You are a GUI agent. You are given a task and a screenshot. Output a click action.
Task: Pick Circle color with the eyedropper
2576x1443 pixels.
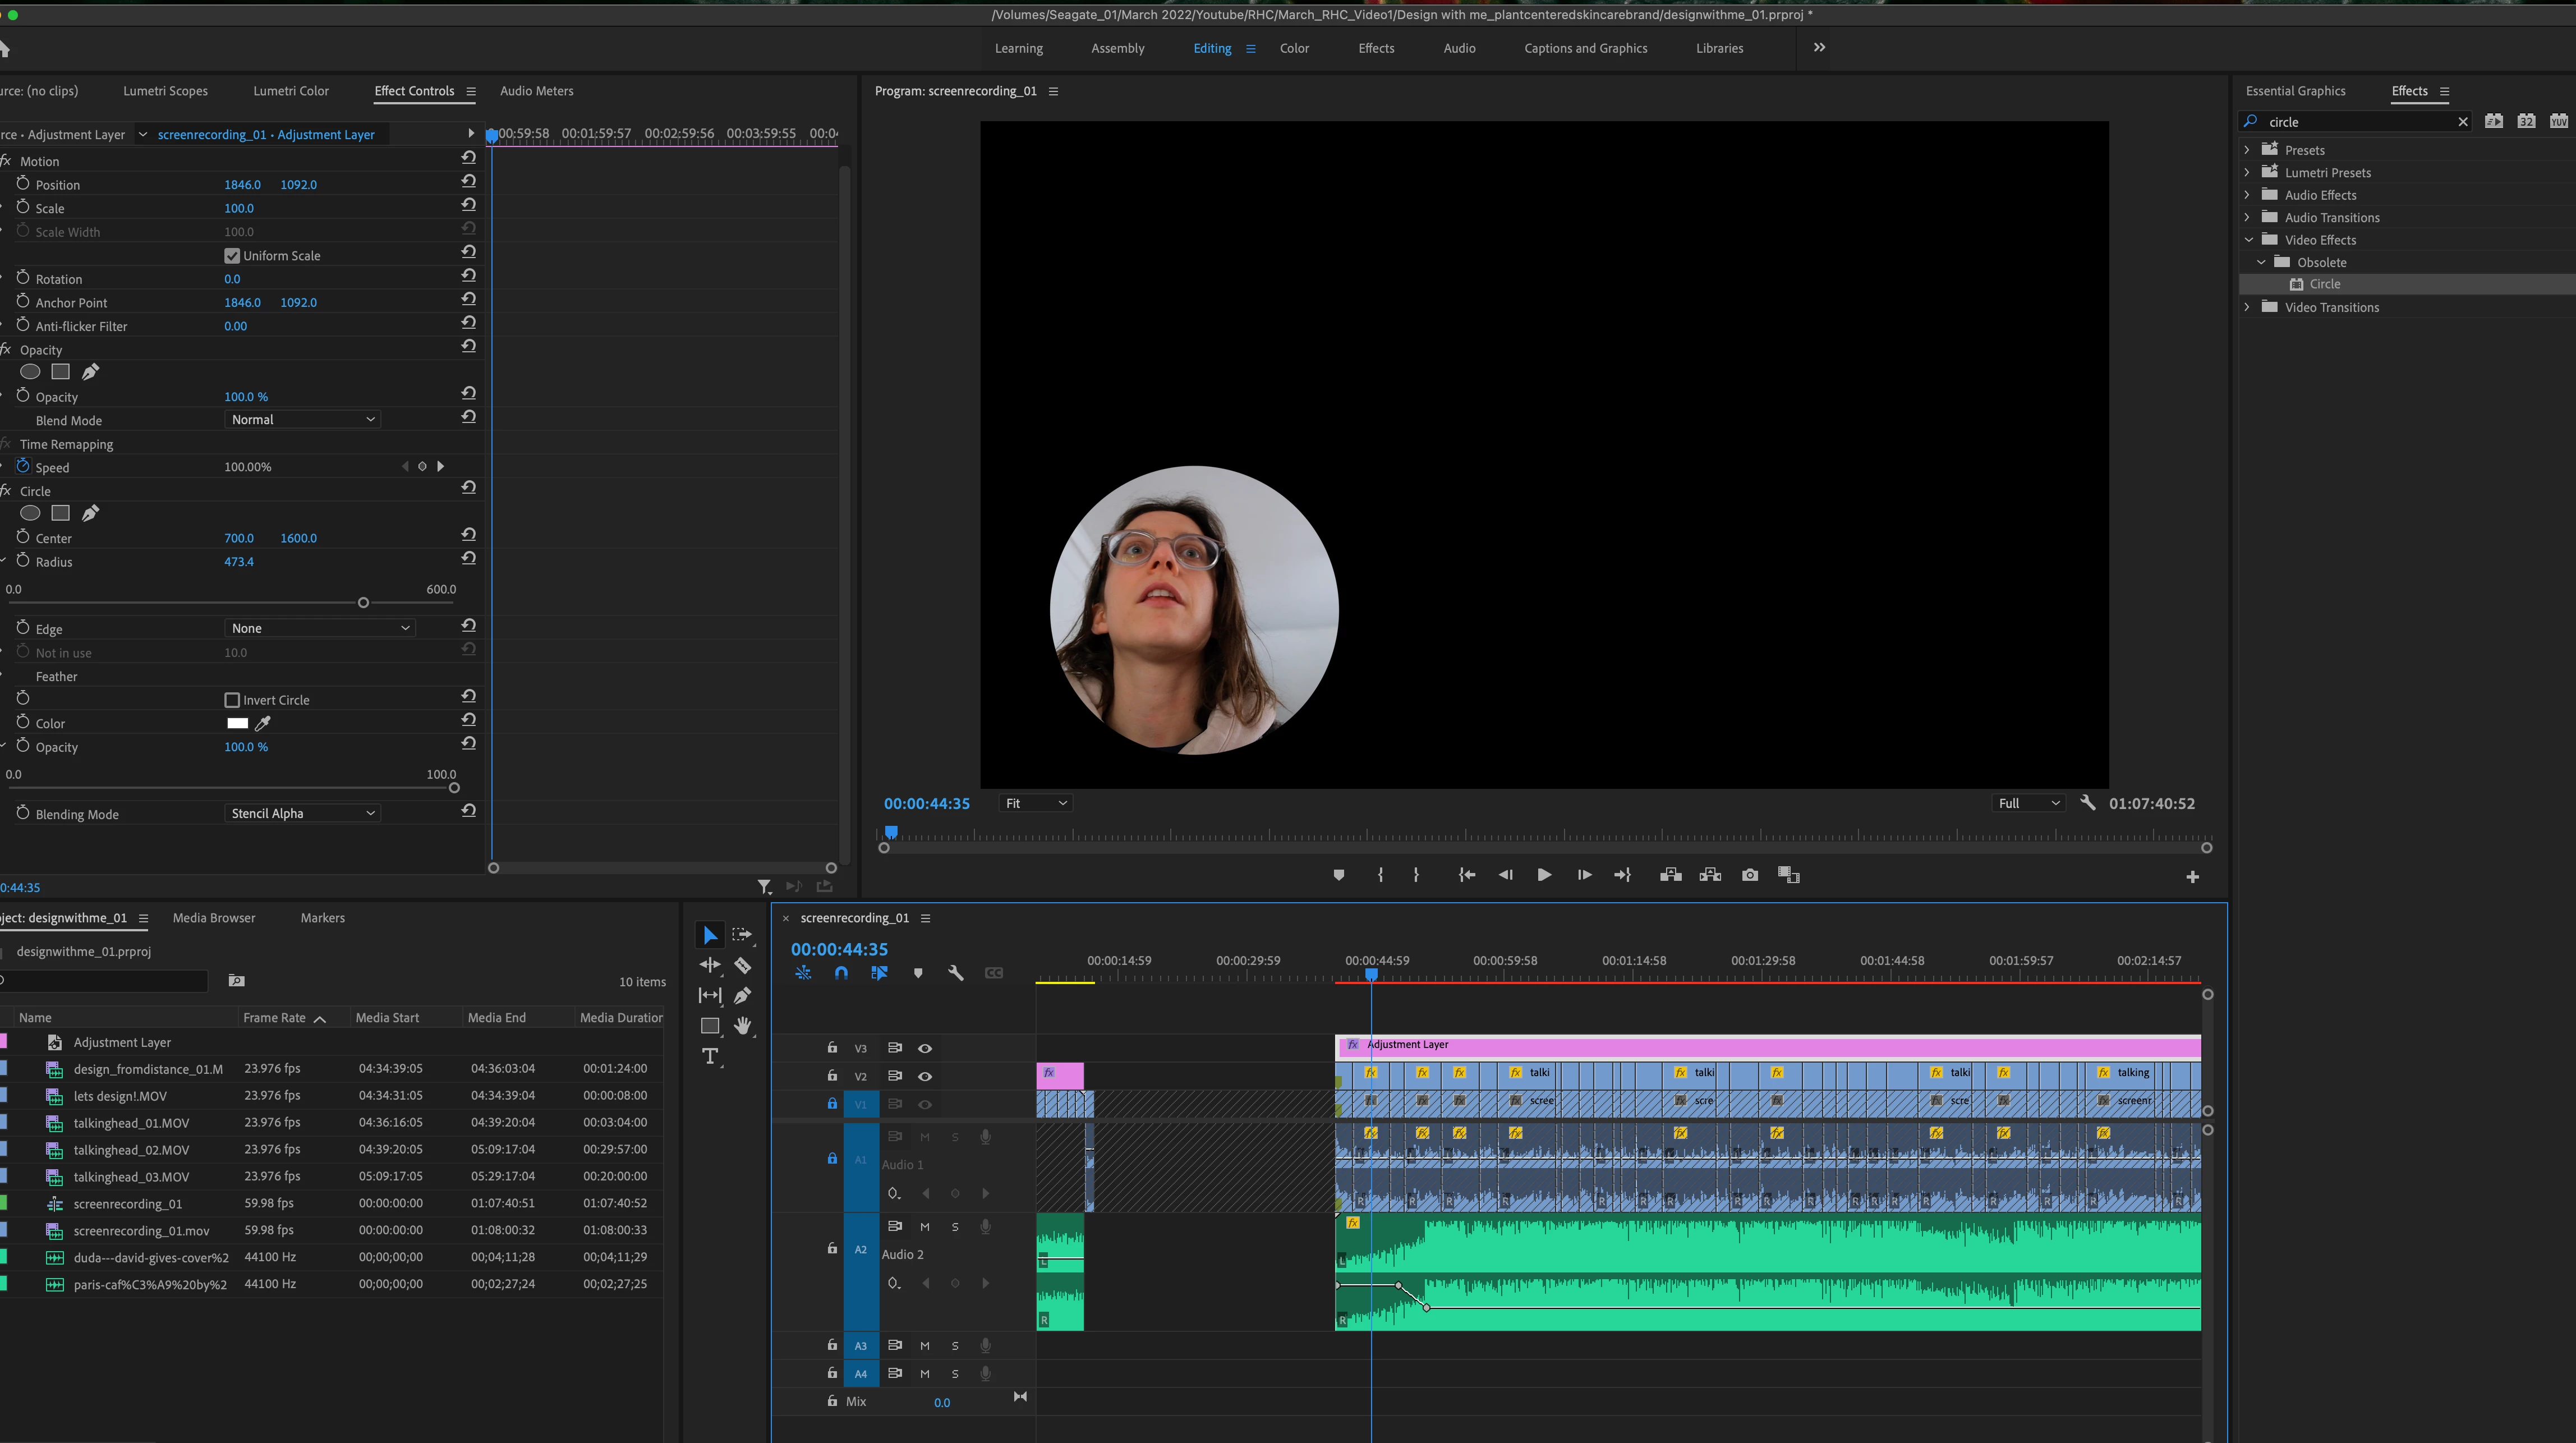point(263,724)
